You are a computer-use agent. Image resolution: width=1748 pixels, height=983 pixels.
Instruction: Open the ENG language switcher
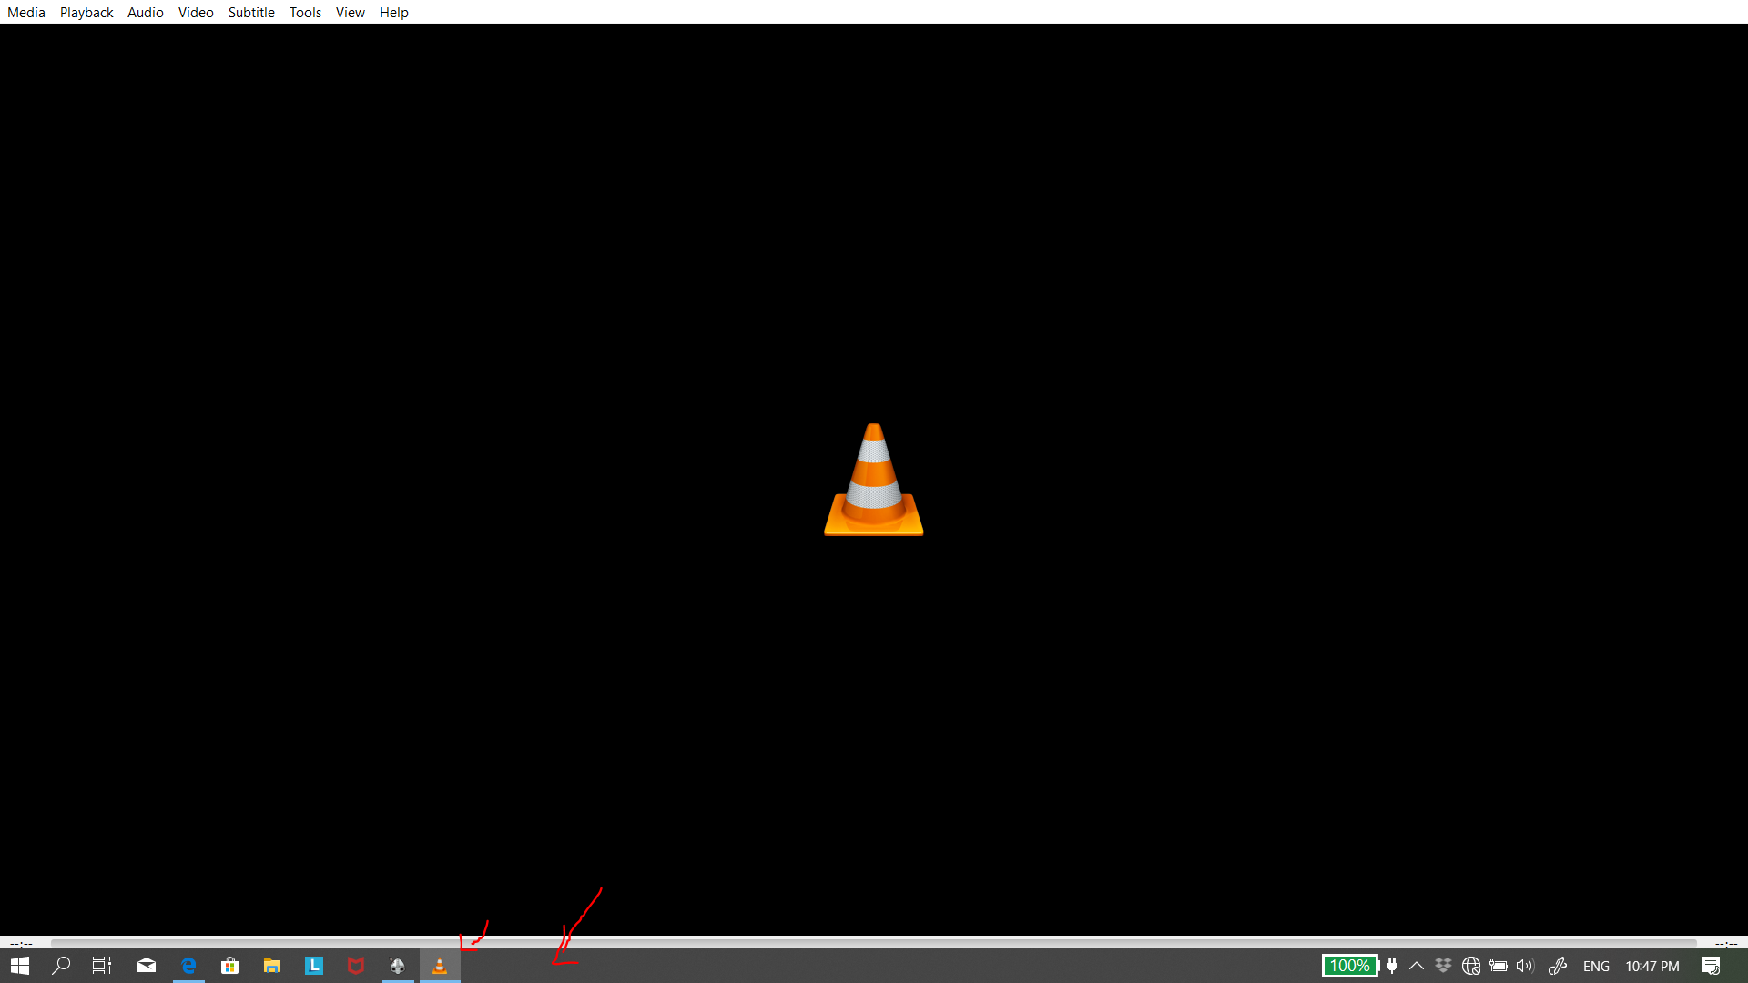click(x=1597, y=966)
